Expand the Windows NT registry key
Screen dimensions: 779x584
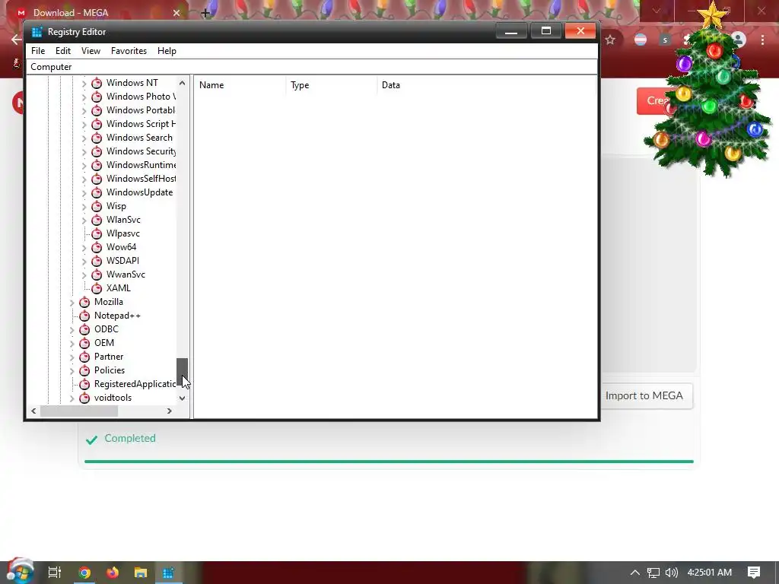point(84,84)
